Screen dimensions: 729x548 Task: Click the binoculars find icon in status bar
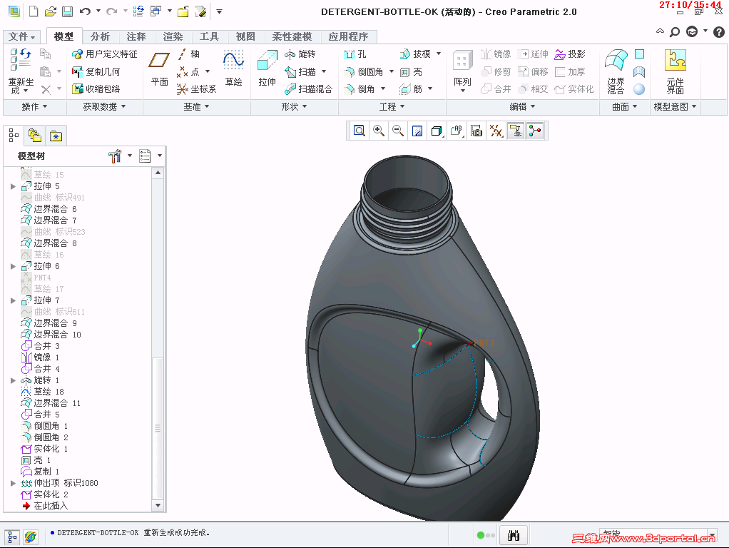514,535
